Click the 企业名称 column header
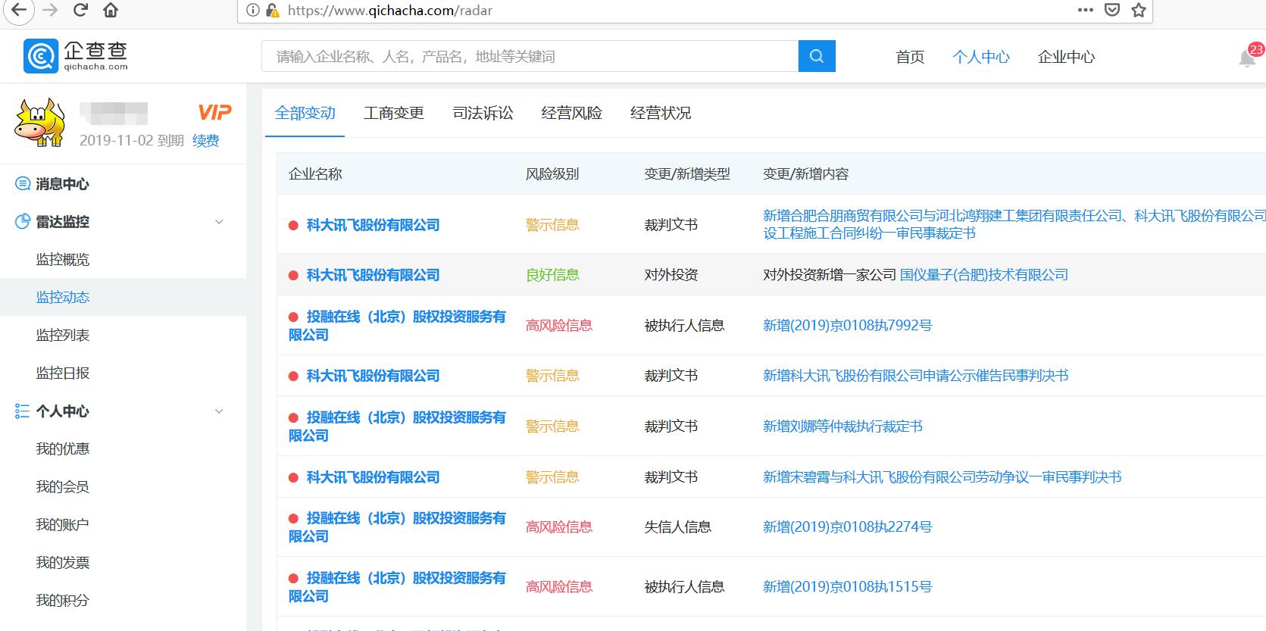 click(x=316, y=174)
